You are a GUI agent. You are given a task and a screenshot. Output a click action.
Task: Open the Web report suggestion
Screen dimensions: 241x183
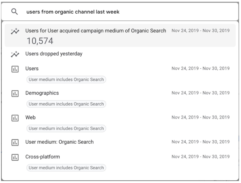pos(30,117)
